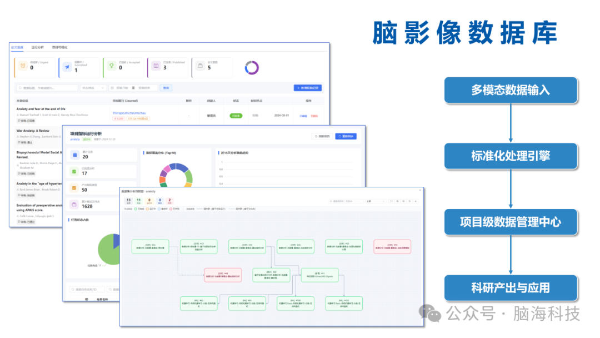
Task: Focus the task name search field at bottom
Action: (x=87, y=290)
